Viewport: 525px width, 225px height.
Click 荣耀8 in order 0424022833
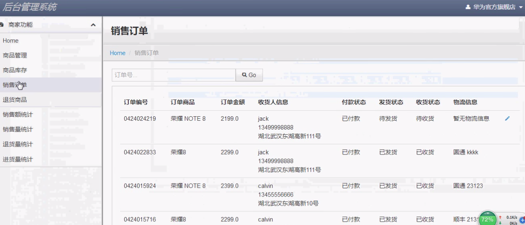178,152
